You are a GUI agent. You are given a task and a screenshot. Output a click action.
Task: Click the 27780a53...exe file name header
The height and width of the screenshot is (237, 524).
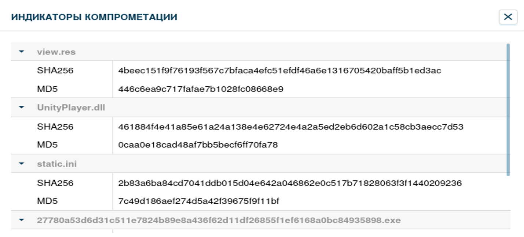pyautogui.click(x=219, y=220)
